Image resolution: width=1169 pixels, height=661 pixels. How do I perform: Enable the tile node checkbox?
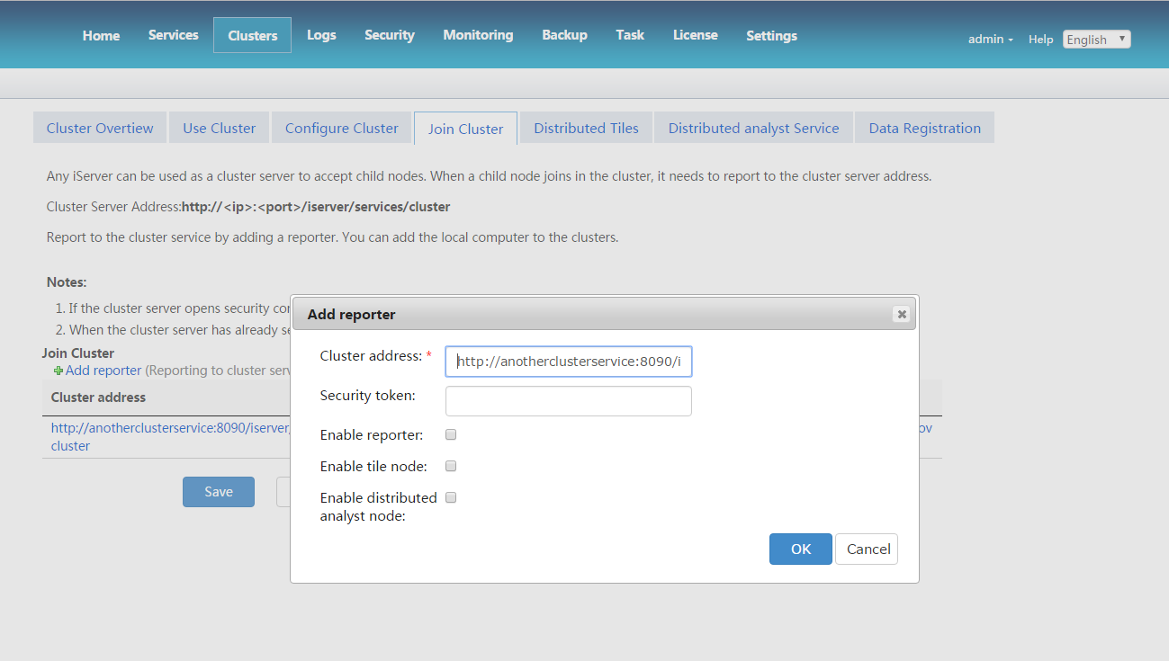pos(451,466)
